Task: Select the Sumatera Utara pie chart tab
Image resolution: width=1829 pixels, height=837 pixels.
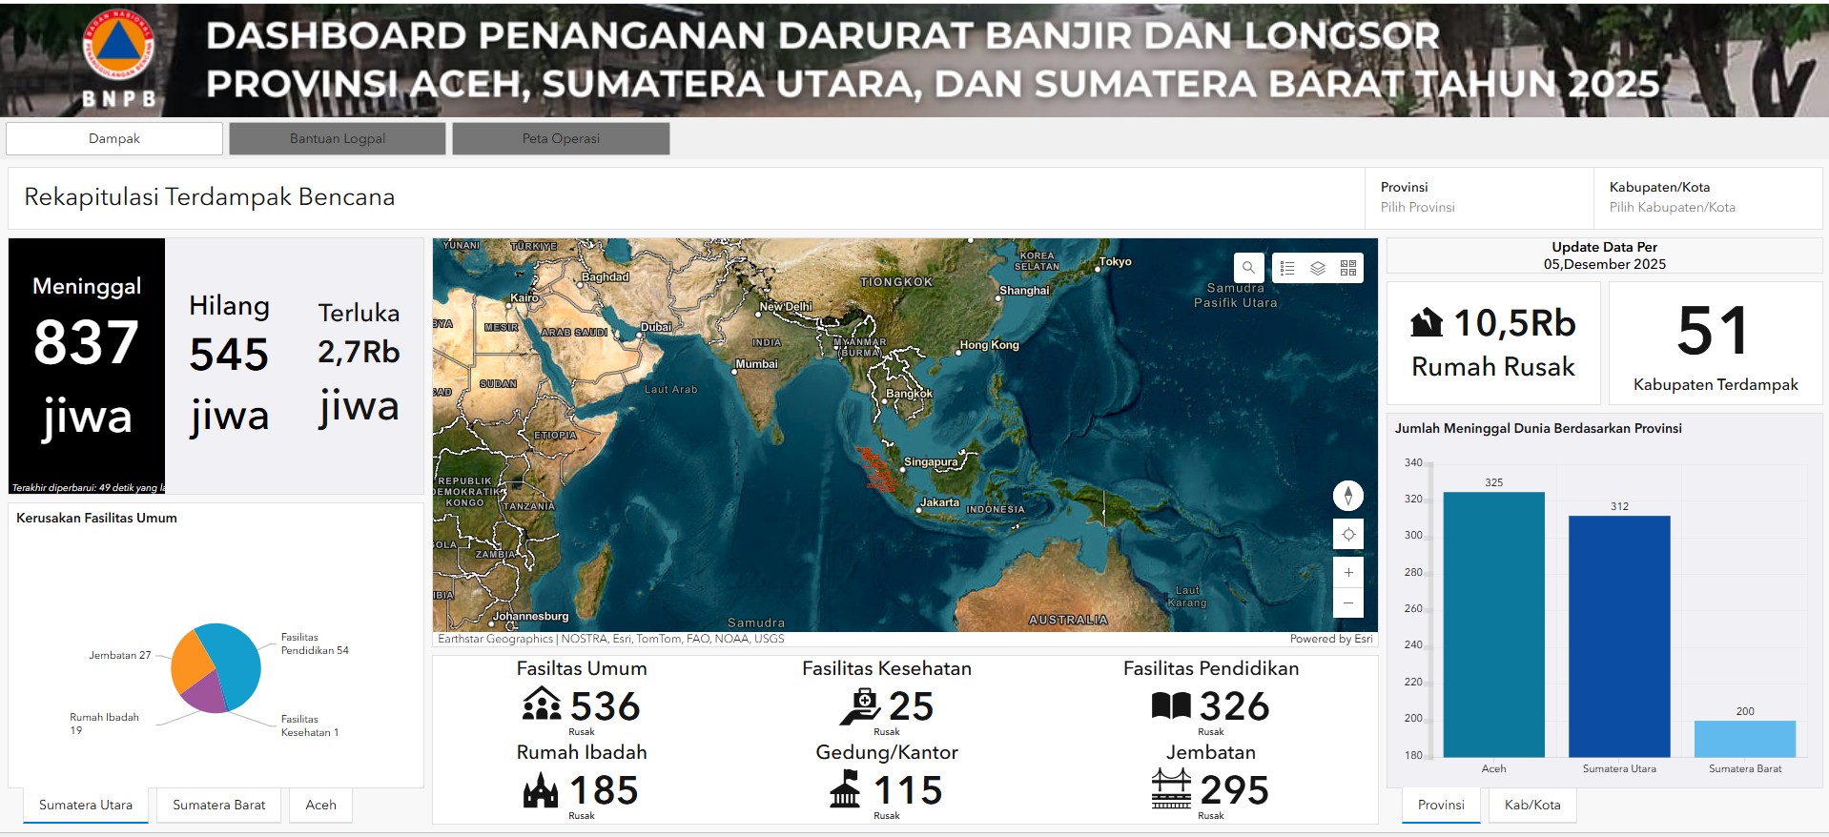Action: [86, 805]
